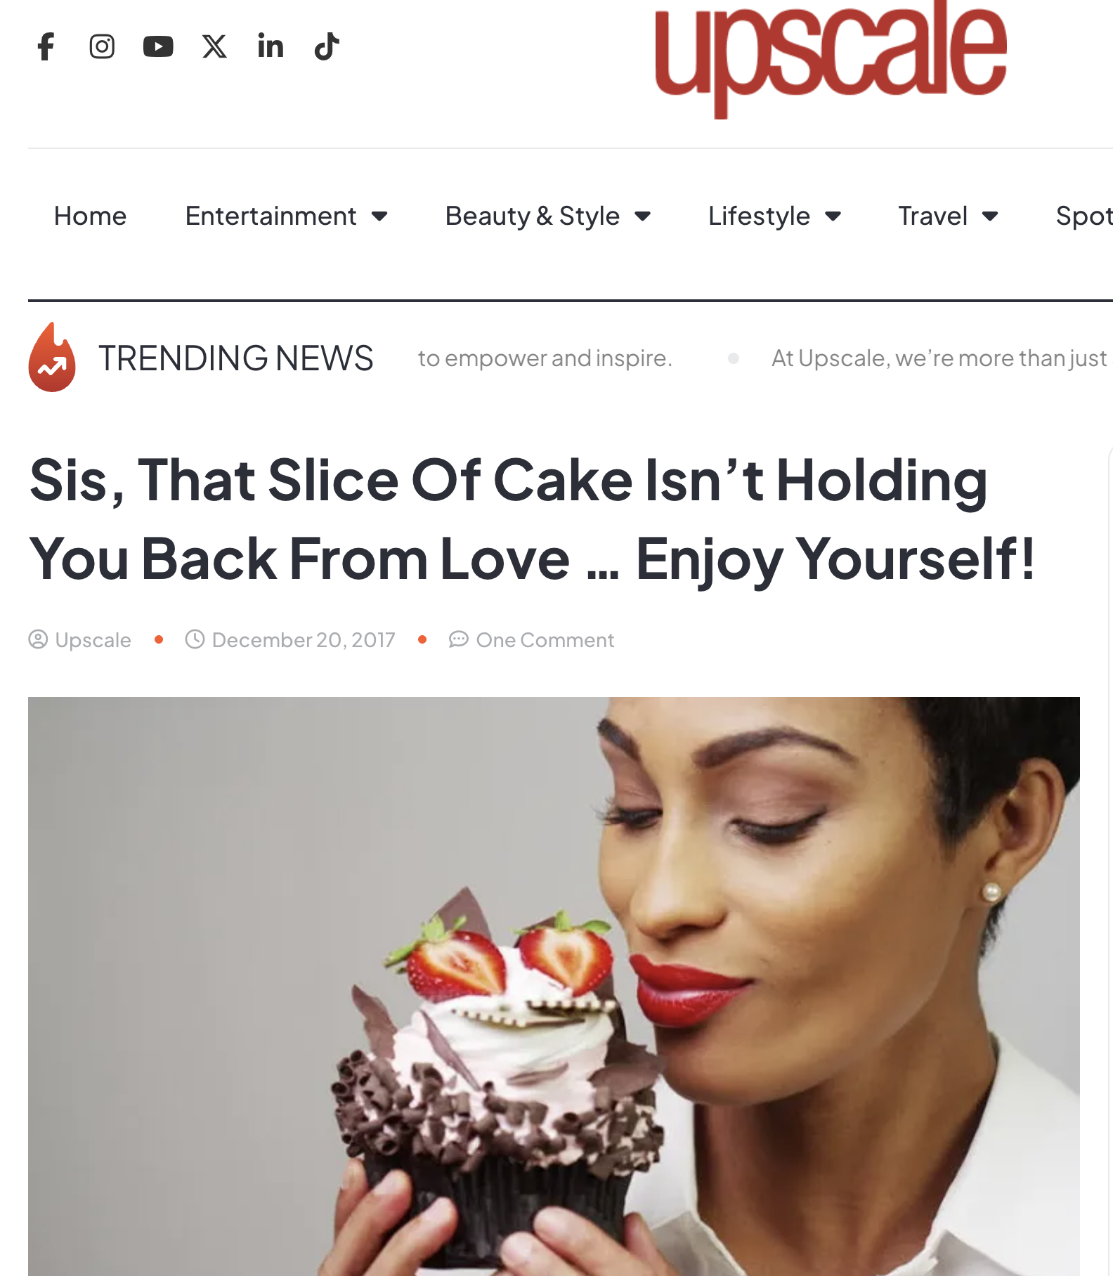This screenshot has height=1276, width=1113.
Task: Open the partially visible Spot menu item
Action: click(1084, 216)
